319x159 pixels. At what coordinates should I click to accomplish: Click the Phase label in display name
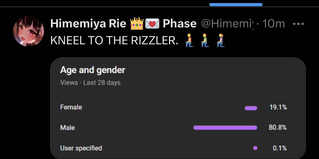point(180,24)
